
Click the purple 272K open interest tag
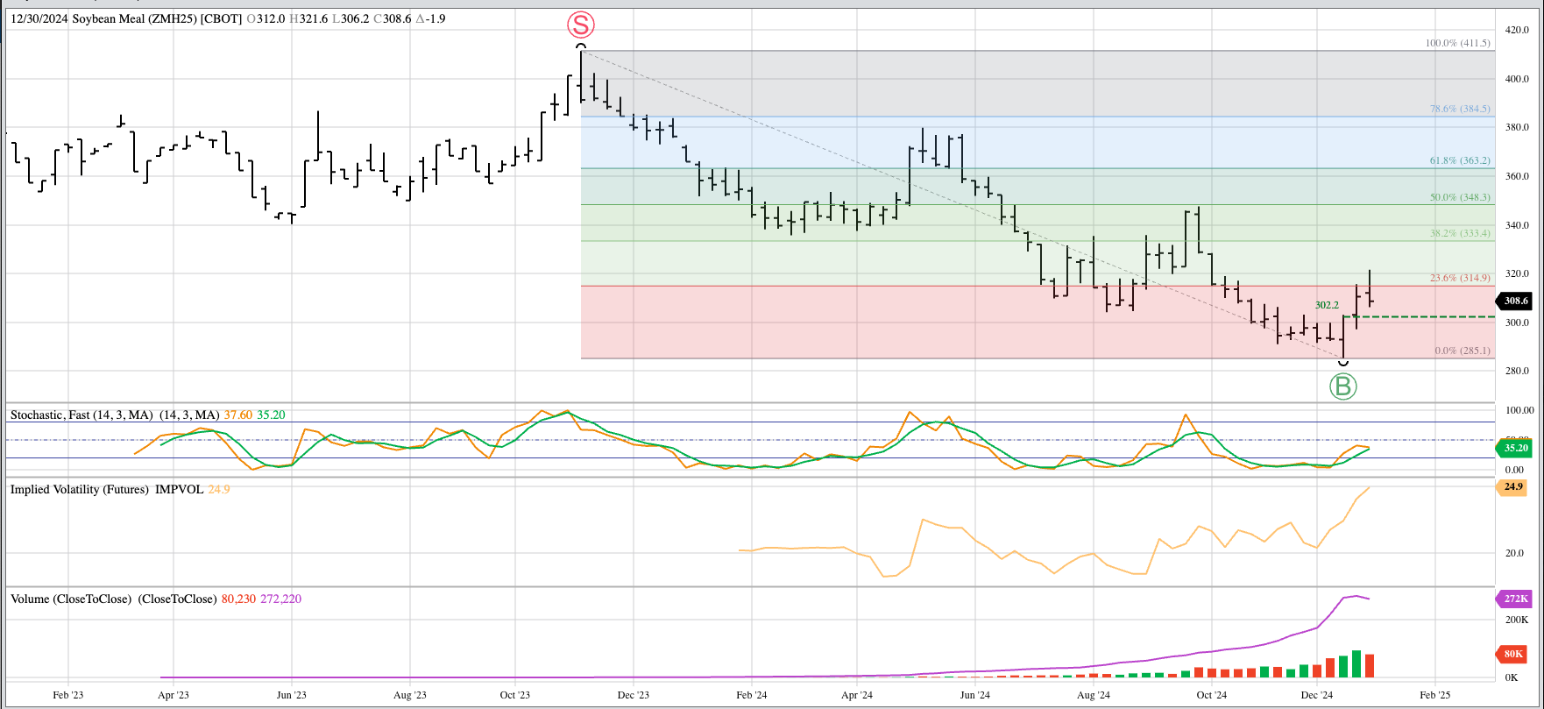pyautogui.click(x=1515, y=599)
